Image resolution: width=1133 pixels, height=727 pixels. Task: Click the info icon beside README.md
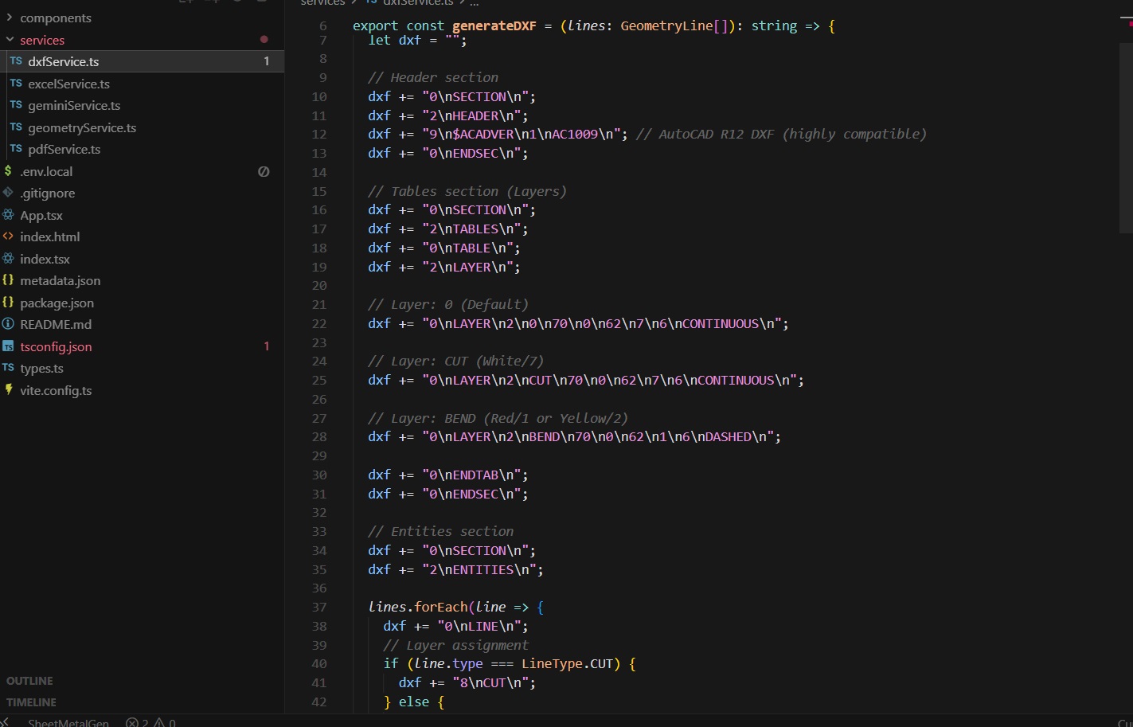tap(9, 324)
